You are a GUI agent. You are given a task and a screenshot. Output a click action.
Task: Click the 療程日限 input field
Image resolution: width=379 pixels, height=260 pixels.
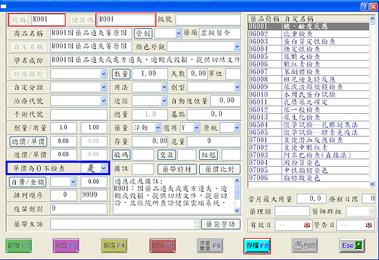tap(369, 199)
